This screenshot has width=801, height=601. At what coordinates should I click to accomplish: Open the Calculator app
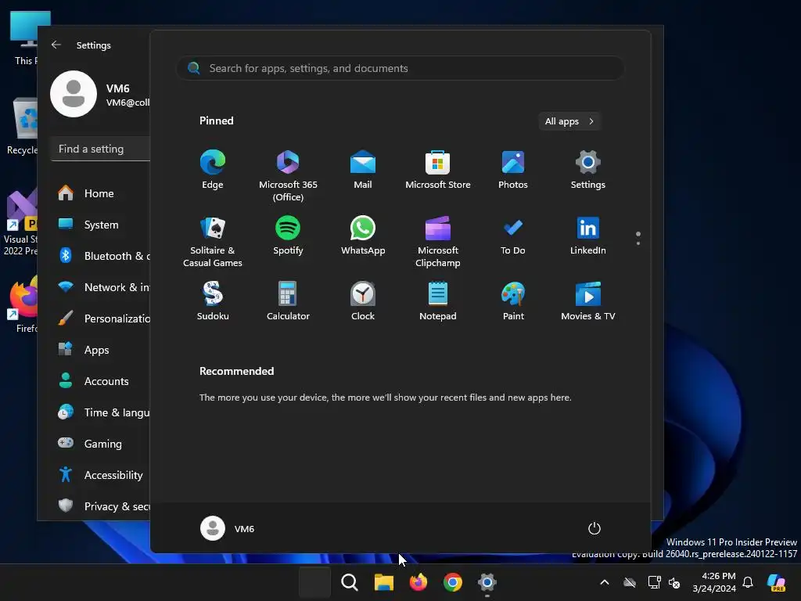pos(288,300)
